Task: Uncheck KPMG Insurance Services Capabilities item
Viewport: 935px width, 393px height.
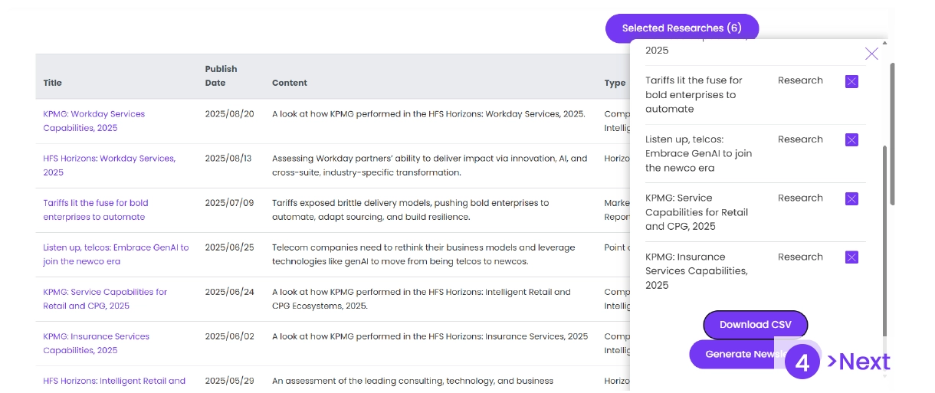Action: pyautogui.click(x=851, y=257)
